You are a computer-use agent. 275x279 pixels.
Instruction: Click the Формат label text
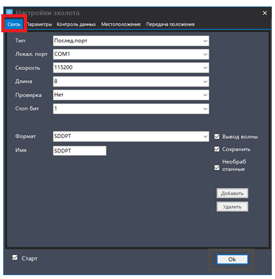click(25, 136)
